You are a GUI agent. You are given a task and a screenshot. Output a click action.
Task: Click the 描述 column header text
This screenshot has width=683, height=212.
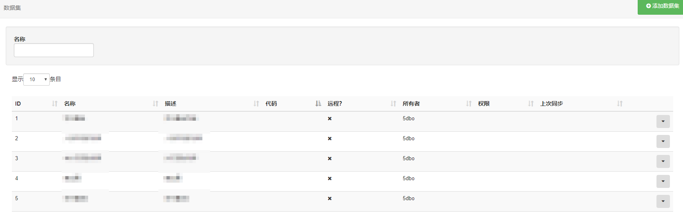[171, 104]
